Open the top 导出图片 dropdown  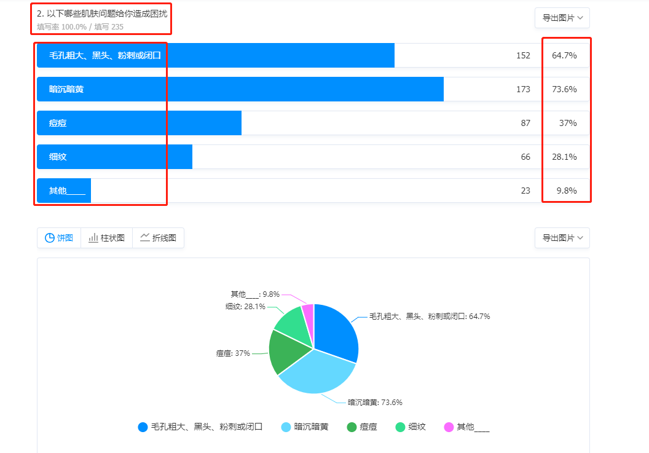click(x=562, y=18)
